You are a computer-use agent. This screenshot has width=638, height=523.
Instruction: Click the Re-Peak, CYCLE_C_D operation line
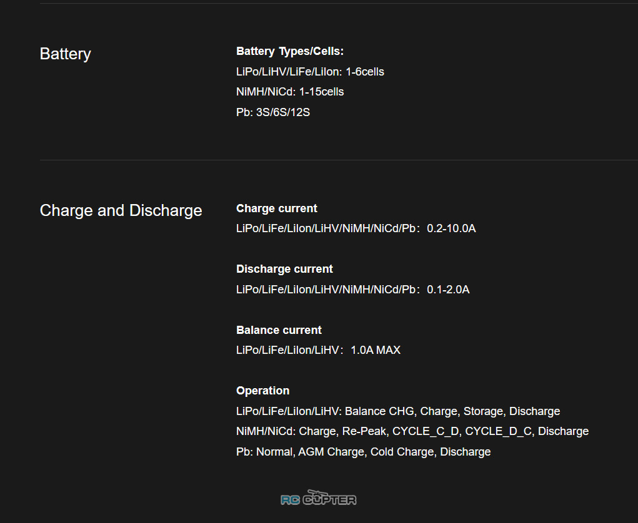(x=412, y=431)
